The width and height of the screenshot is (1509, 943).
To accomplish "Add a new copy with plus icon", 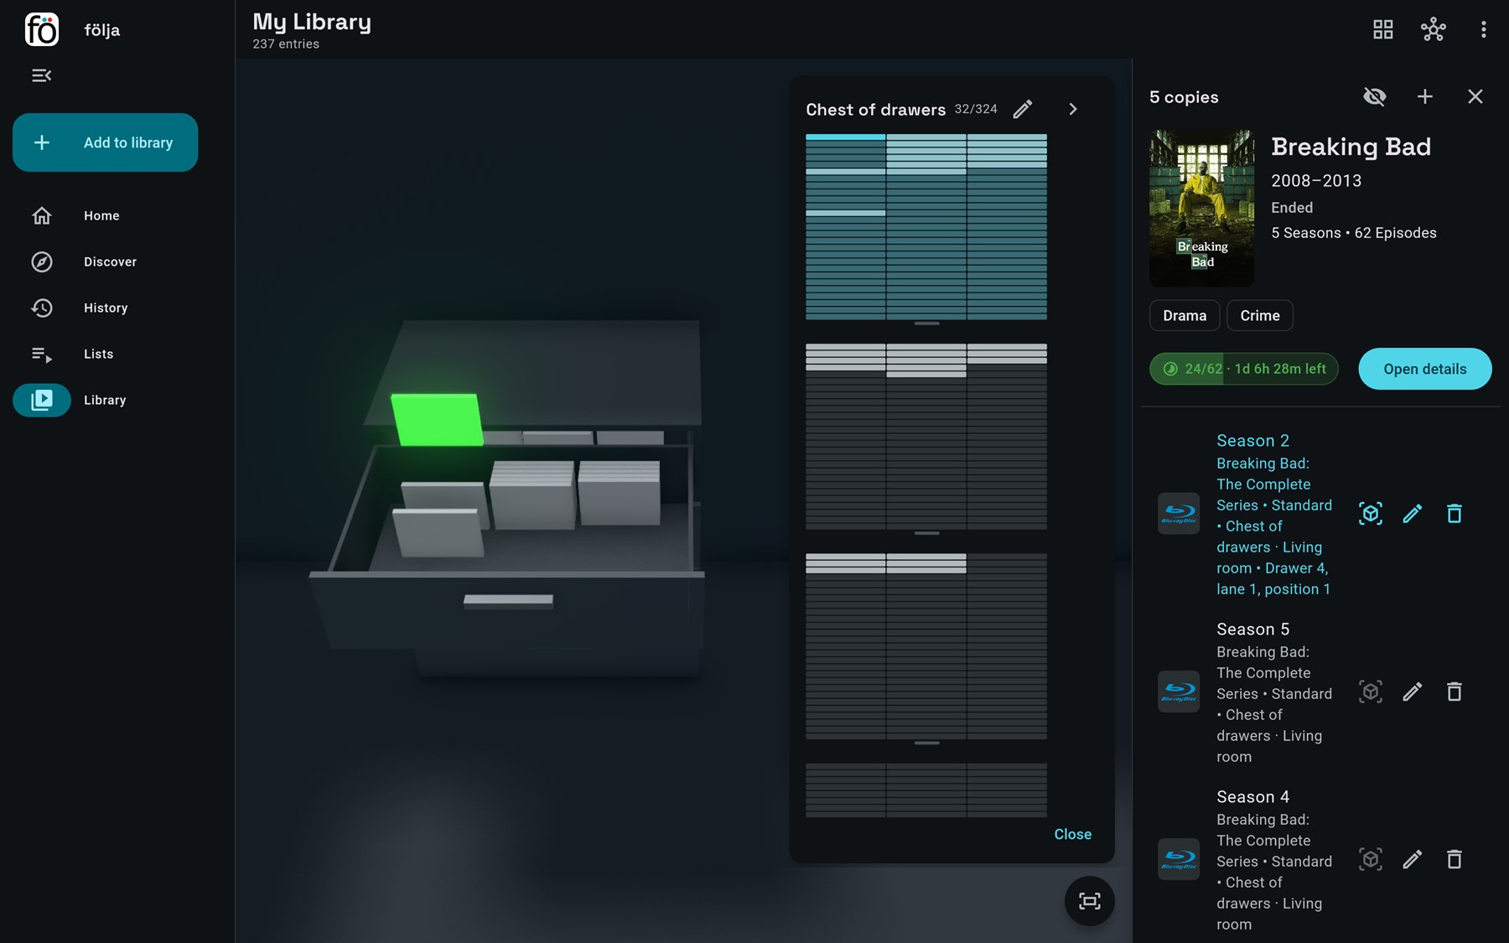I will click(1425, 96).
